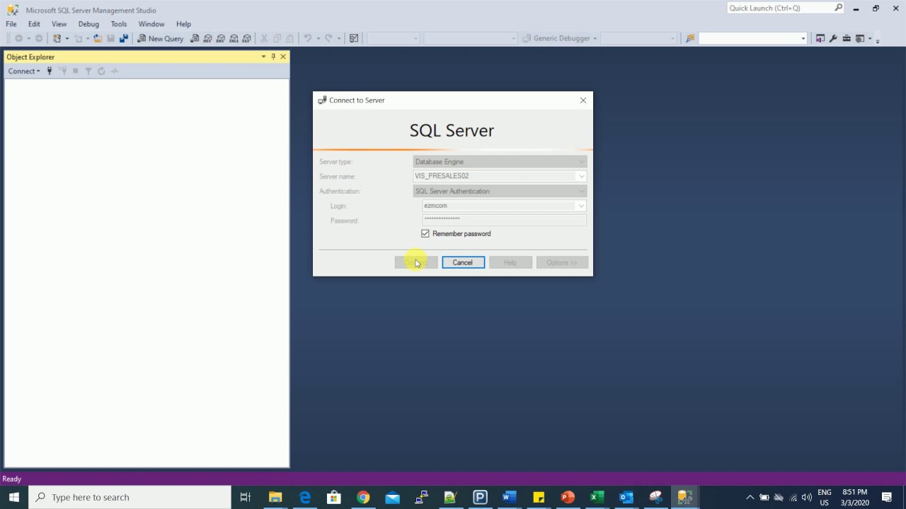Click the Analysis Services DMX Query icon
This screenshot has height=509, width=906.
tap(221, 38)
